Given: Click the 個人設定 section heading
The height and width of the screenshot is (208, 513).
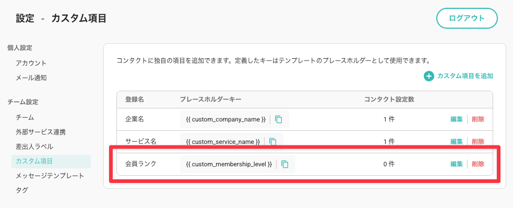Looking at the screenshot, I should coord(20,48).
